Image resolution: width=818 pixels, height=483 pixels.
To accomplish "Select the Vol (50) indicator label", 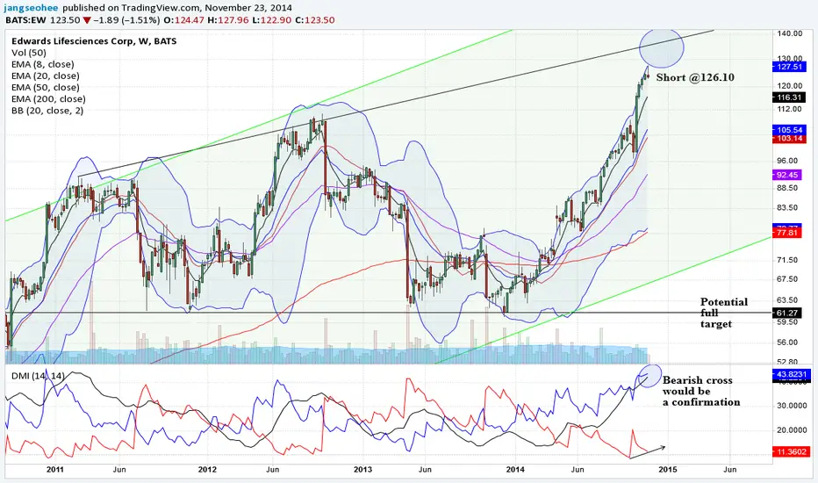I will [29, 53].
